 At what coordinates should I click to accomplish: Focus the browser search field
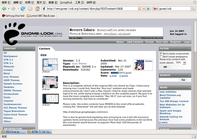175,9
